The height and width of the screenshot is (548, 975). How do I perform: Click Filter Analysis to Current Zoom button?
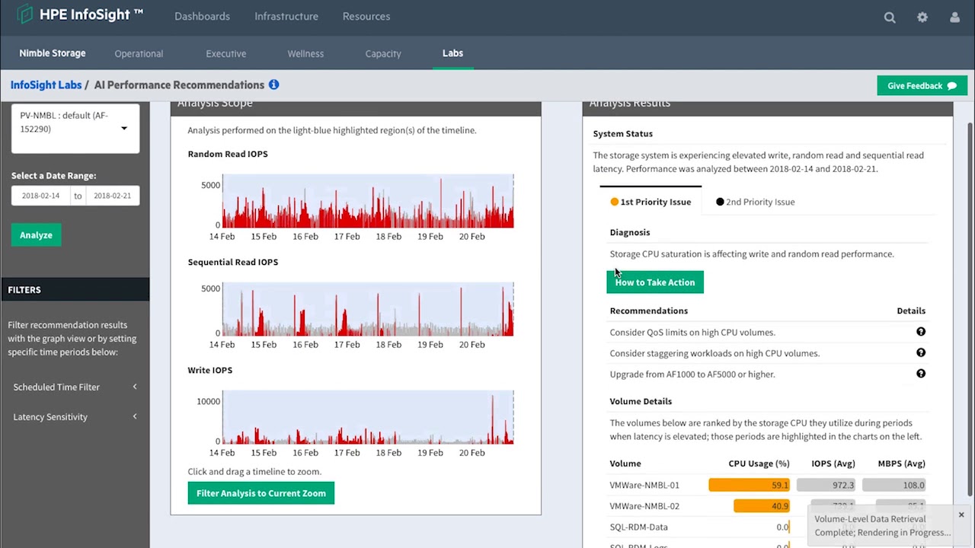click(261, 493)
